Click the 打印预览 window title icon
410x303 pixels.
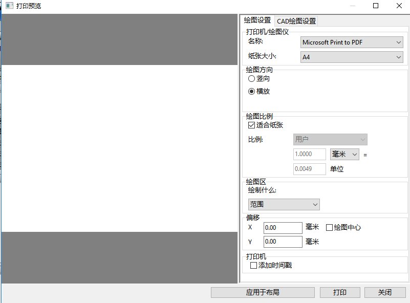[9, 6]
